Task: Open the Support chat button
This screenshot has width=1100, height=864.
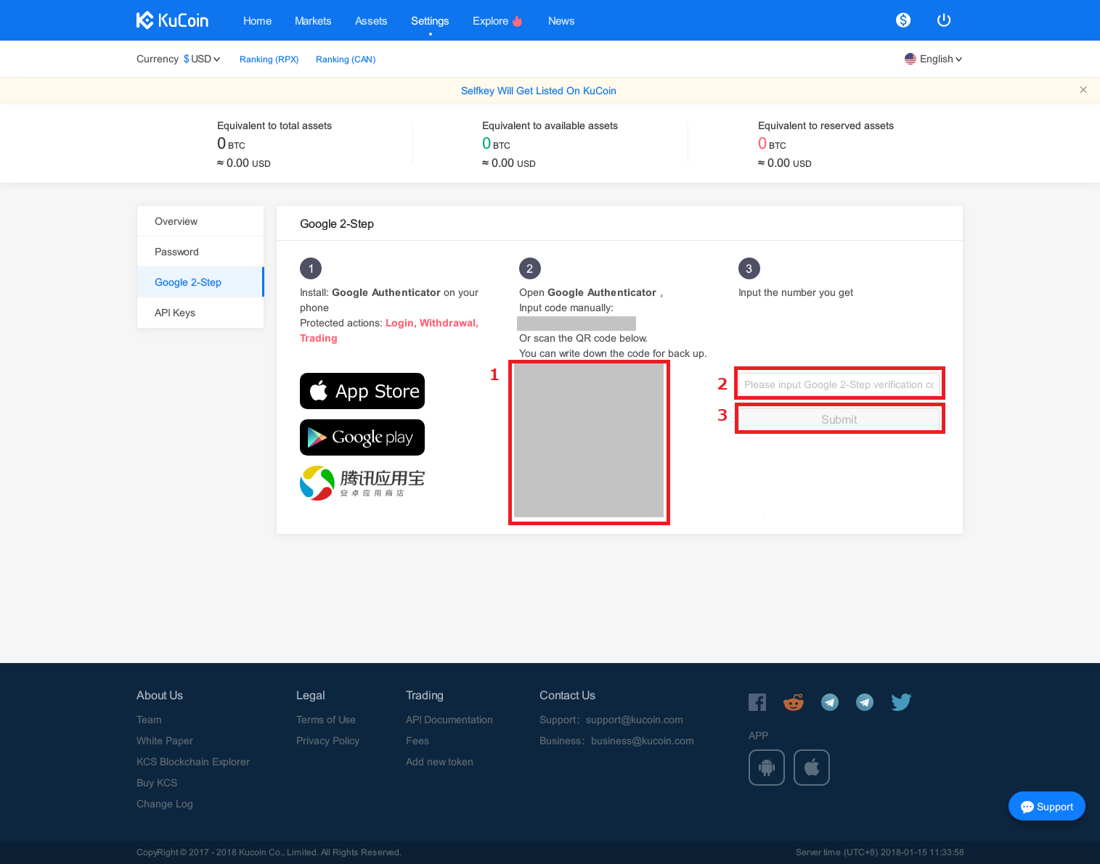Action: 1047,806
